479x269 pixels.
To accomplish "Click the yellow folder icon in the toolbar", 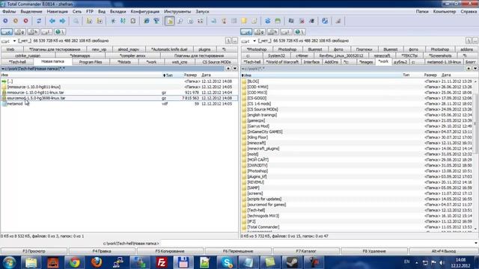I will [244, 21].
